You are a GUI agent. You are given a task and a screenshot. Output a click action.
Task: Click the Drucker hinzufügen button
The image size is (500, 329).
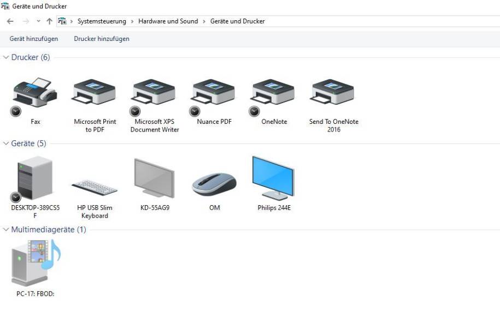[101, 39]
